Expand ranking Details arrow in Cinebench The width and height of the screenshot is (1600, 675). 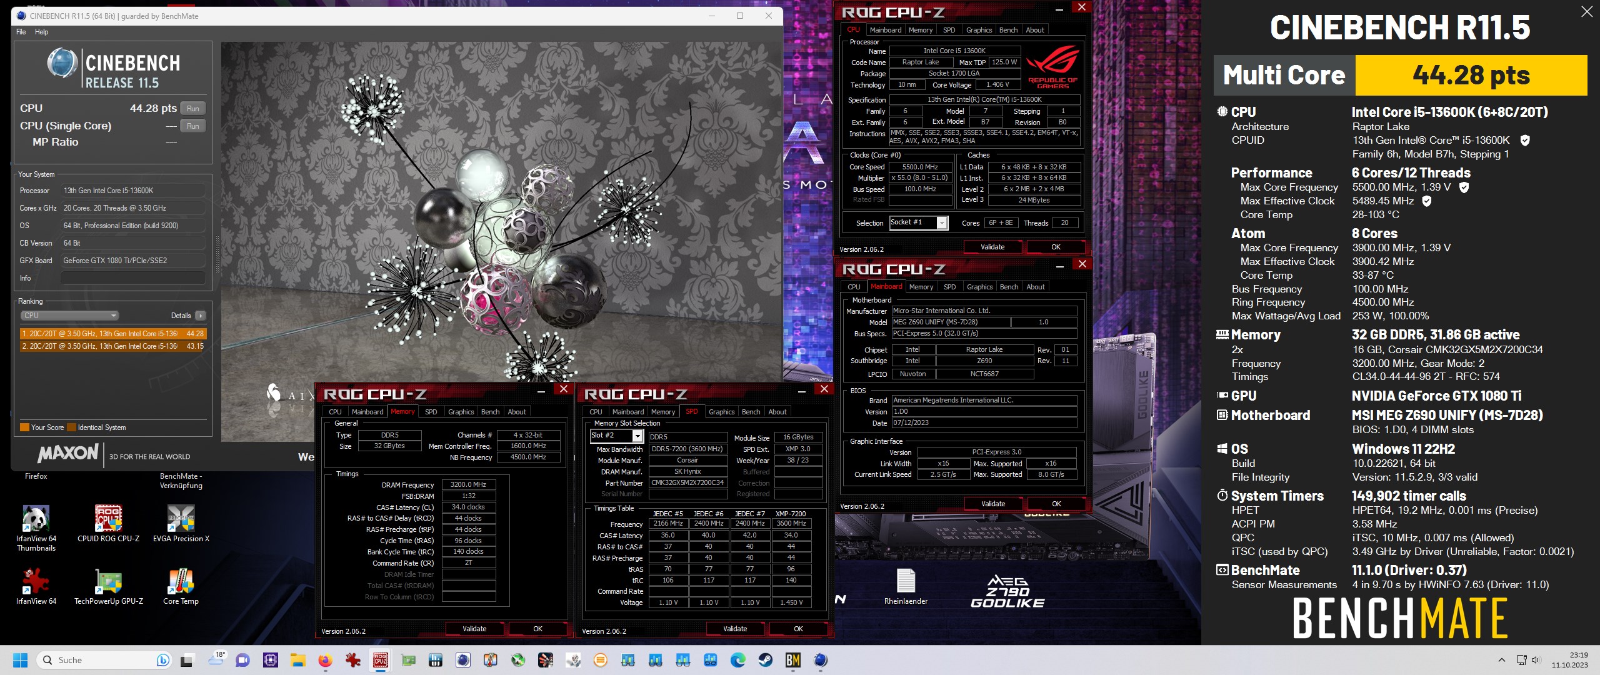click(x=200, y=316)
